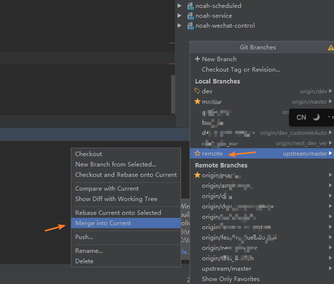Select upstream/master under Remote Branches
Image resolution: width=334 pixels, height=284 pixels.
click(x=262, y=269)
